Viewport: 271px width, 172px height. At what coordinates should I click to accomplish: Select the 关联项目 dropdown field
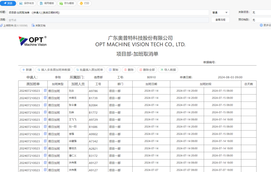[261, 12]
